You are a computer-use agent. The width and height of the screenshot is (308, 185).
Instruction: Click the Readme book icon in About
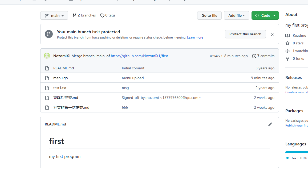pos(287,35)
